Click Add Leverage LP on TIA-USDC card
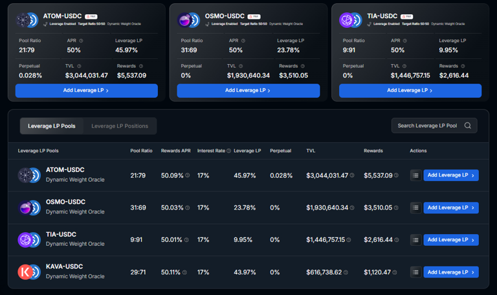The image size is (497, 295). [410, 91]
